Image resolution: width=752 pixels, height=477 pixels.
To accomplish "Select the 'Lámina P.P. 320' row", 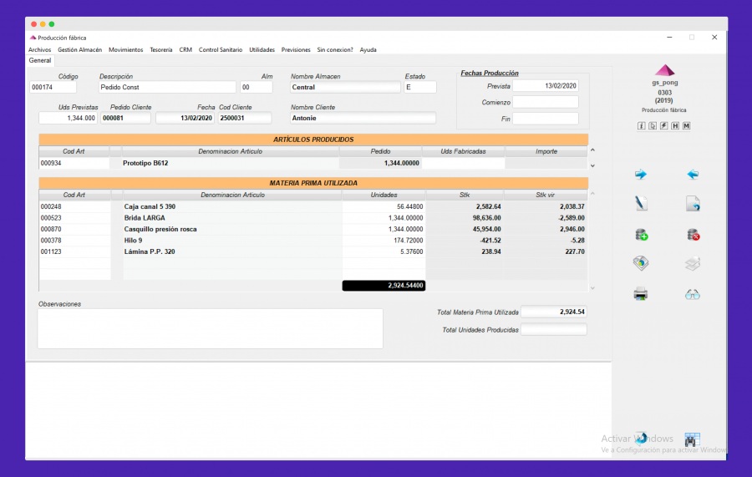I will 313,251.
